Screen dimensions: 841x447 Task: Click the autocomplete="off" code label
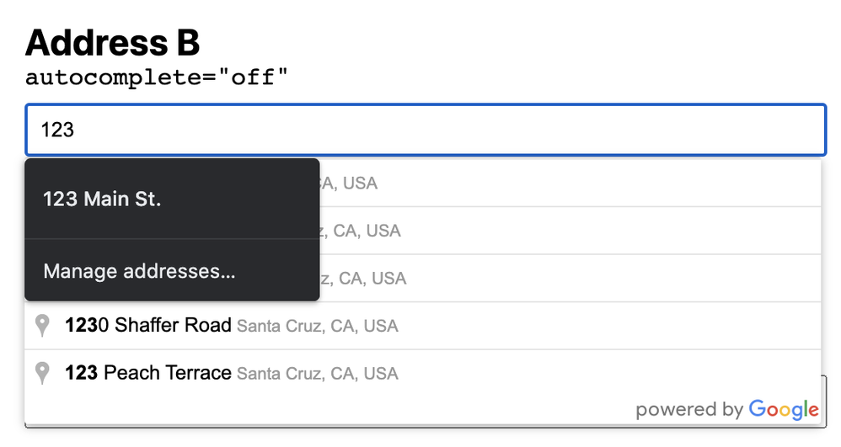[x=157, y=78]
